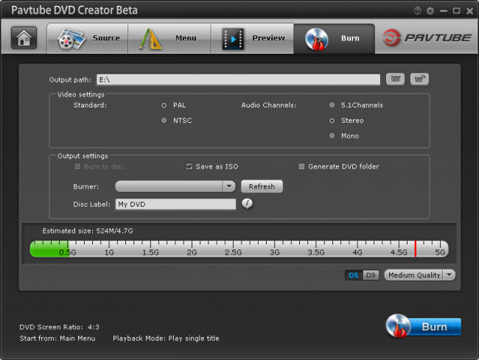This screenshot has height=360, width=479.
Task: Click 'Playback Mode: Play single title' text
Action: click(166, 339)
